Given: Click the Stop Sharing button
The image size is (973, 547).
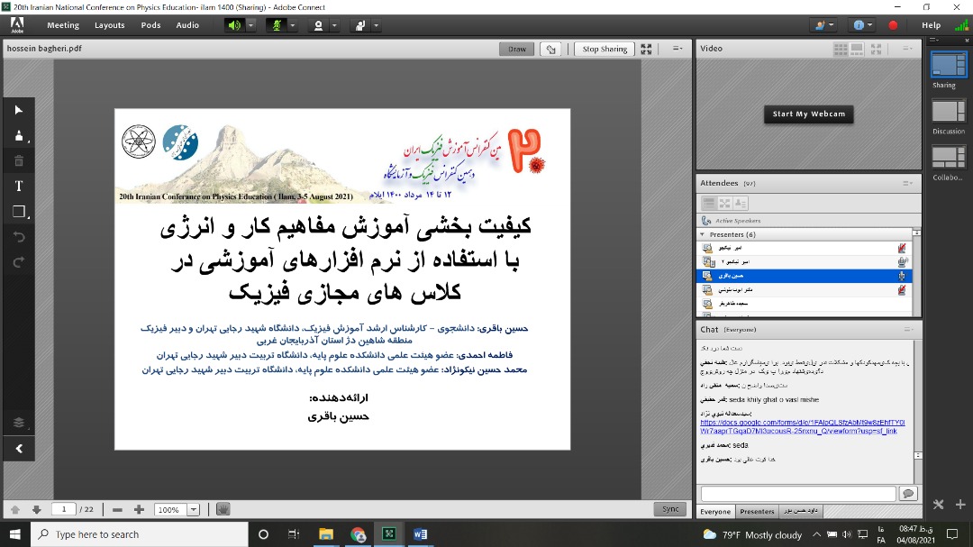Looking at the screenshot, I should coord(605,50).
